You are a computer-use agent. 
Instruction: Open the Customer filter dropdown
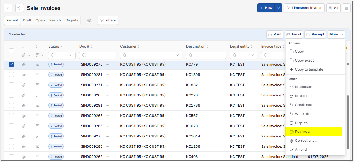point(151,55)
